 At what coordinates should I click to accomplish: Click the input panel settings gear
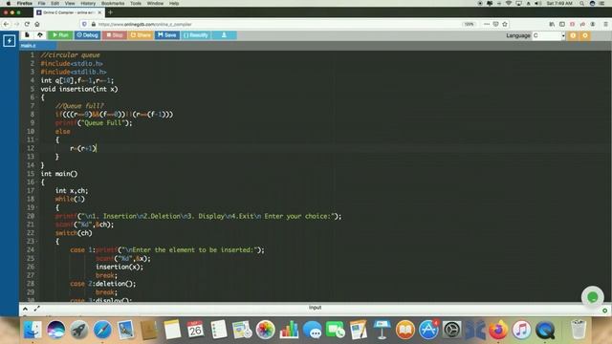click(x=604, y=311)
